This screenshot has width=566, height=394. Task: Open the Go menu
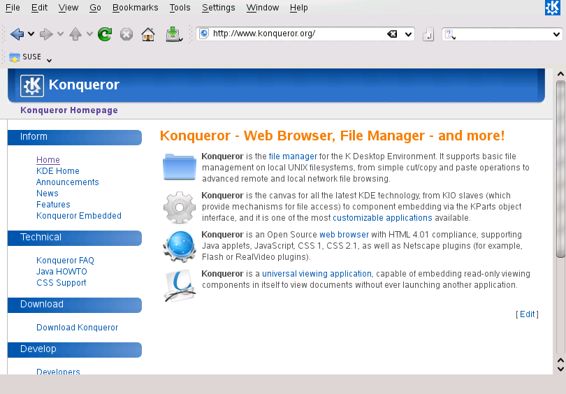95,8
